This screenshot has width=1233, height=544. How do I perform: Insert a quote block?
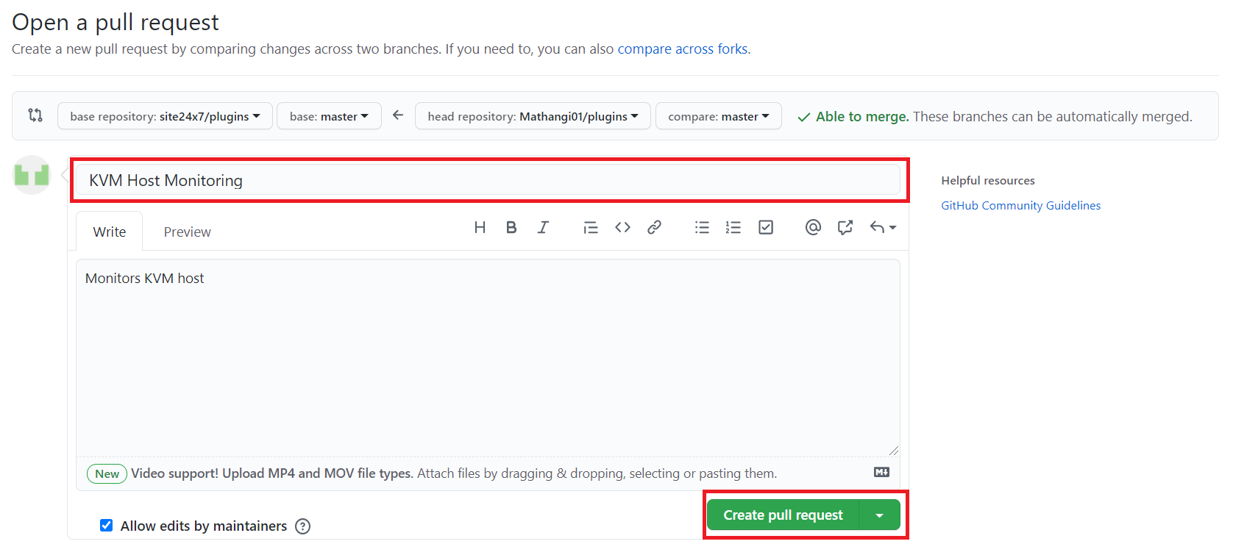pos(590,228)
